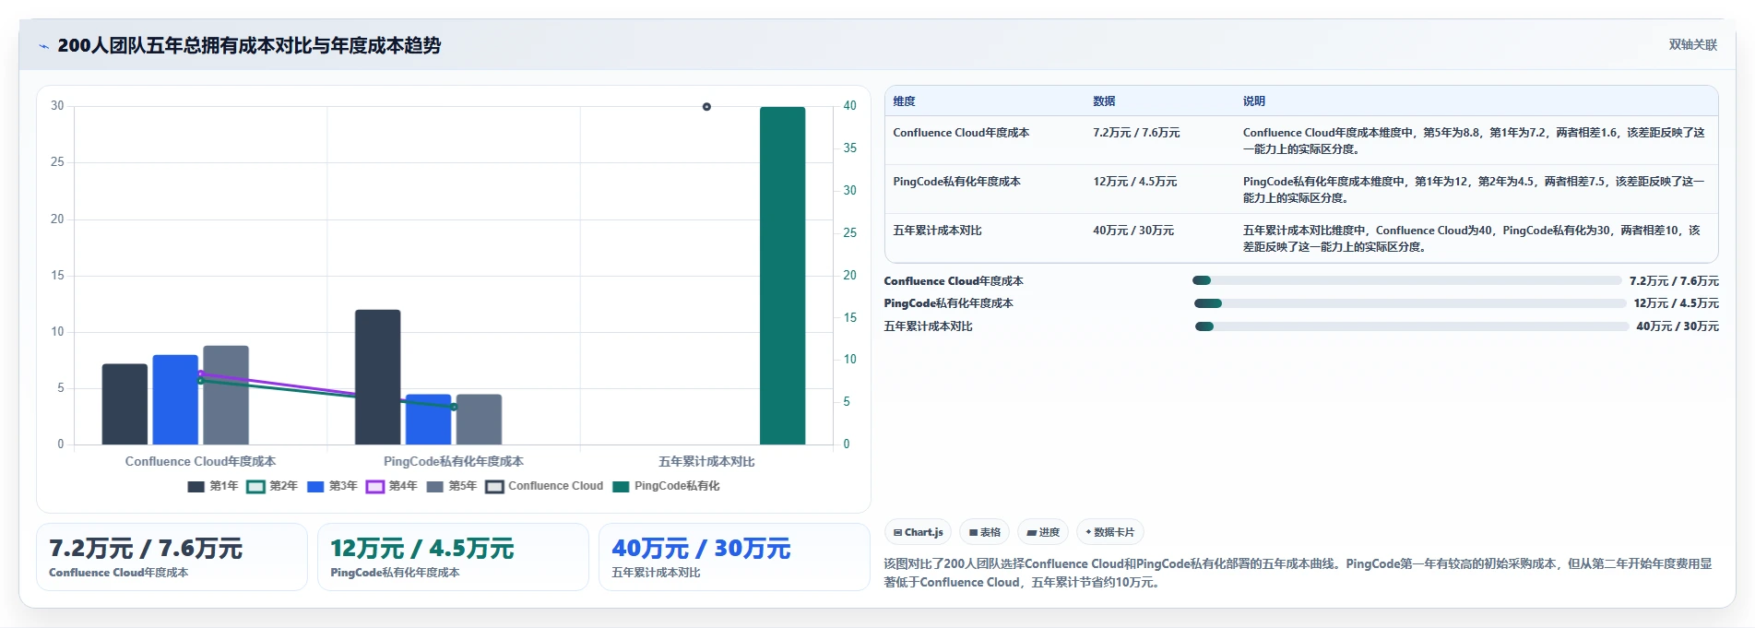Click the 维度 column header
The width and height of the screenshot is (1755, 628).
[x=904, y=101]
